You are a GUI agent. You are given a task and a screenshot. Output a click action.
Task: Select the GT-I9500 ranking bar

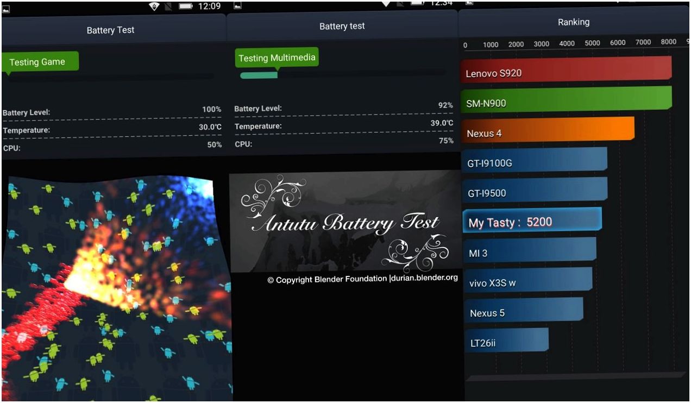click(x=535, y=191)
